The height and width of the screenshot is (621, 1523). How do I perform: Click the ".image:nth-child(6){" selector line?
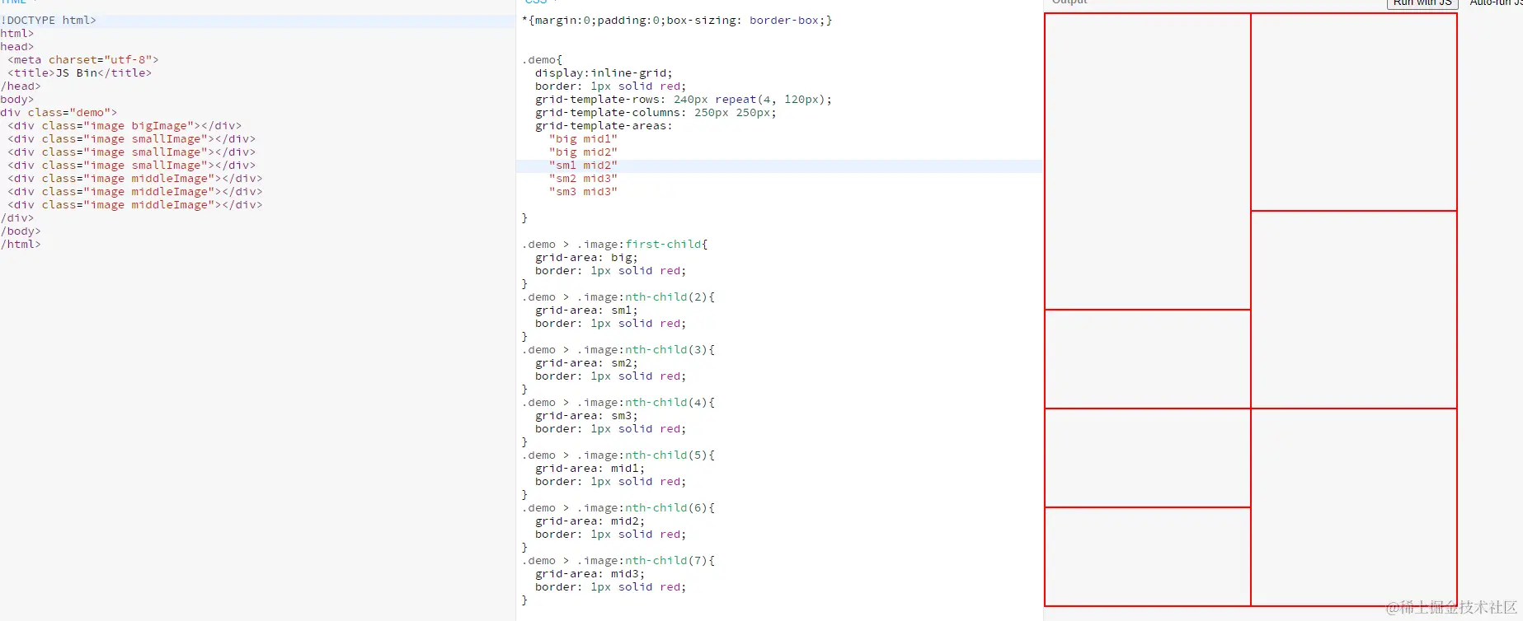point(618,508)
